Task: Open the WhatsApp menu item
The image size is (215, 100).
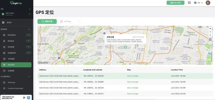Action: point(16,82)
